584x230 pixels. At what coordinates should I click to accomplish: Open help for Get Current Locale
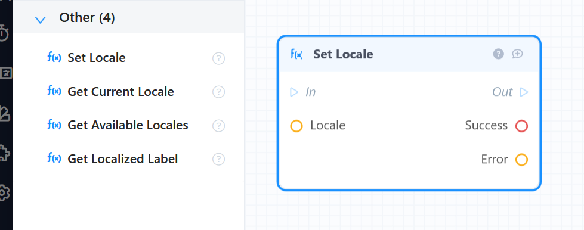pyautogui.click(x=219, y=92)
